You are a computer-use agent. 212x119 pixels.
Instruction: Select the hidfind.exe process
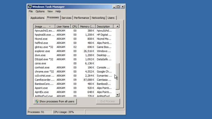(74, 43)
